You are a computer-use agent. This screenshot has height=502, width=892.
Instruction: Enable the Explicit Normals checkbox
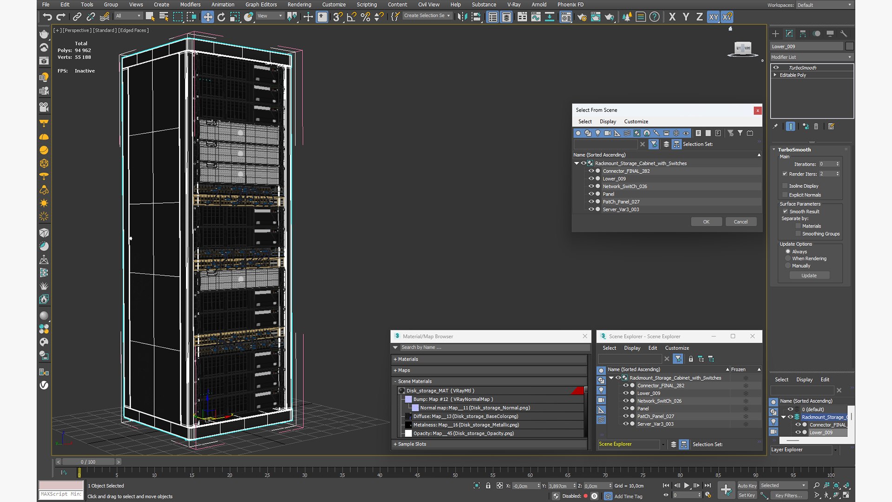[x=785, y=195]
